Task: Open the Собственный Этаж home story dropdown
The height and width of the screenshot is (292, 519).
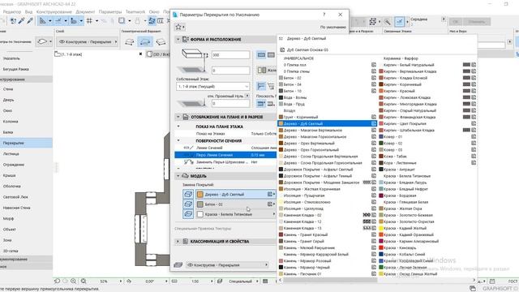Action: coord(212,87)
